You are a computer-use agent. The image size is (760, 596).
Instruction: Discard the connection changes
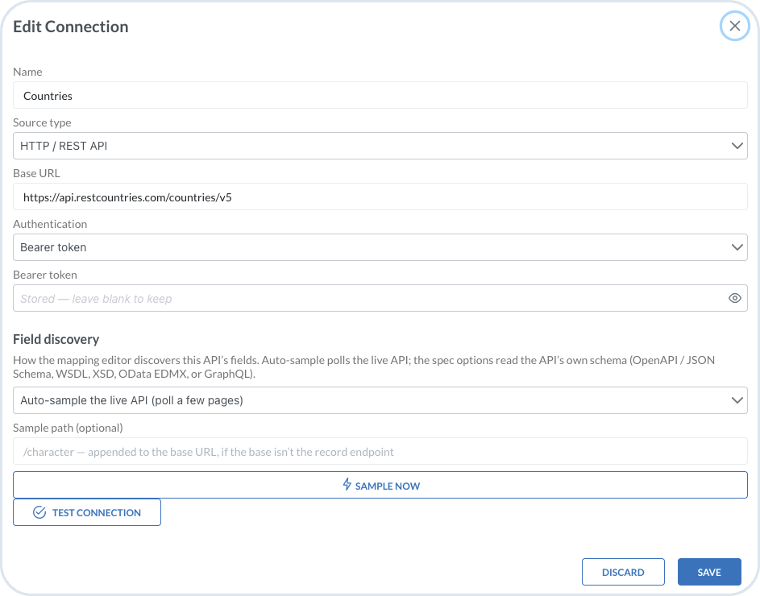pyautogui.click(x=623, y=573)
